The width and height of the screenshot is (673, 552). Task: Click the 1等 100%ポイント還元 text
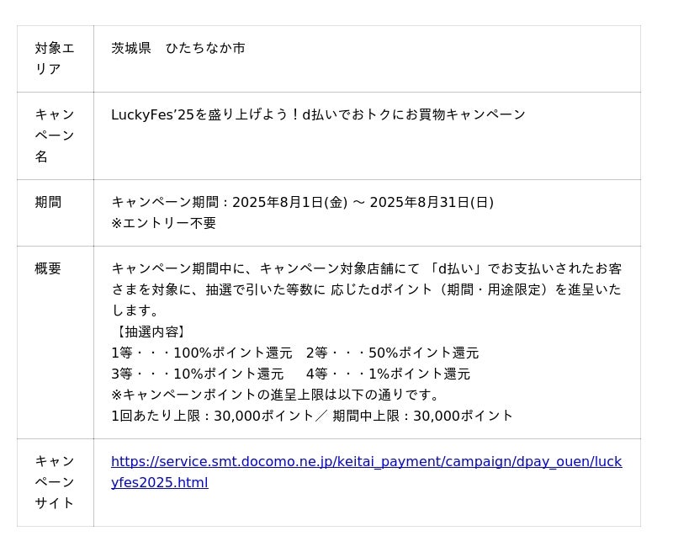point(202,353)
